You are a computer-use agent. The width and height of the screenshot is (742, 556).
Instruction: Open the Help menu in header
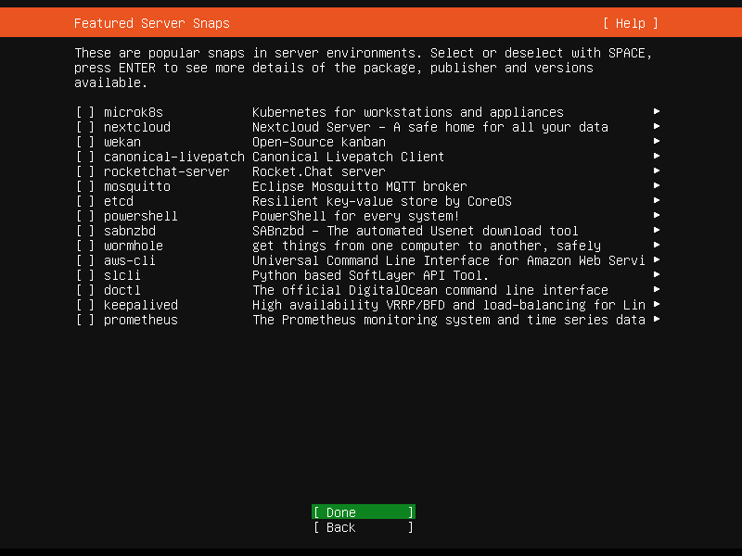click(631, 23)
